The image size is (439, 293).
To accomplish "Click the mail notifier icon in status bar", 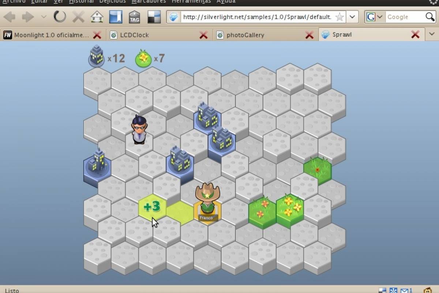I will pos(405,290).
